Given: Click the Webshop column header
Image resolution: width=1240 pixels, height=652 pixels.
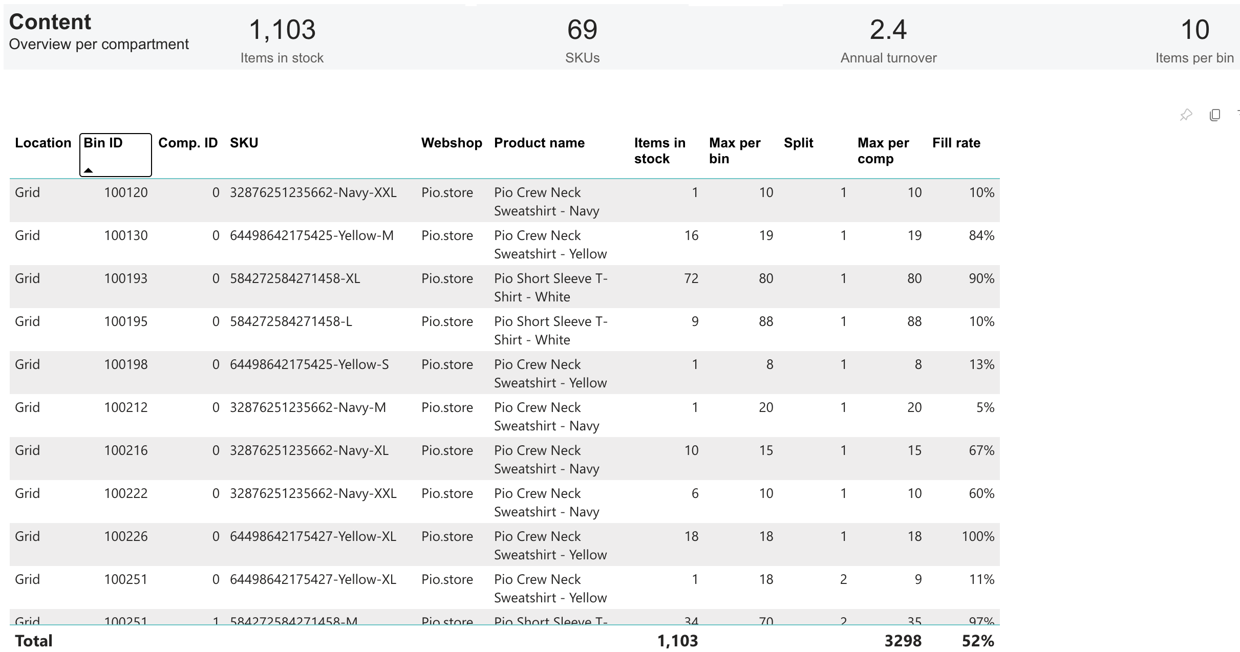Looking at the screenshot, I should pos(452,143).
